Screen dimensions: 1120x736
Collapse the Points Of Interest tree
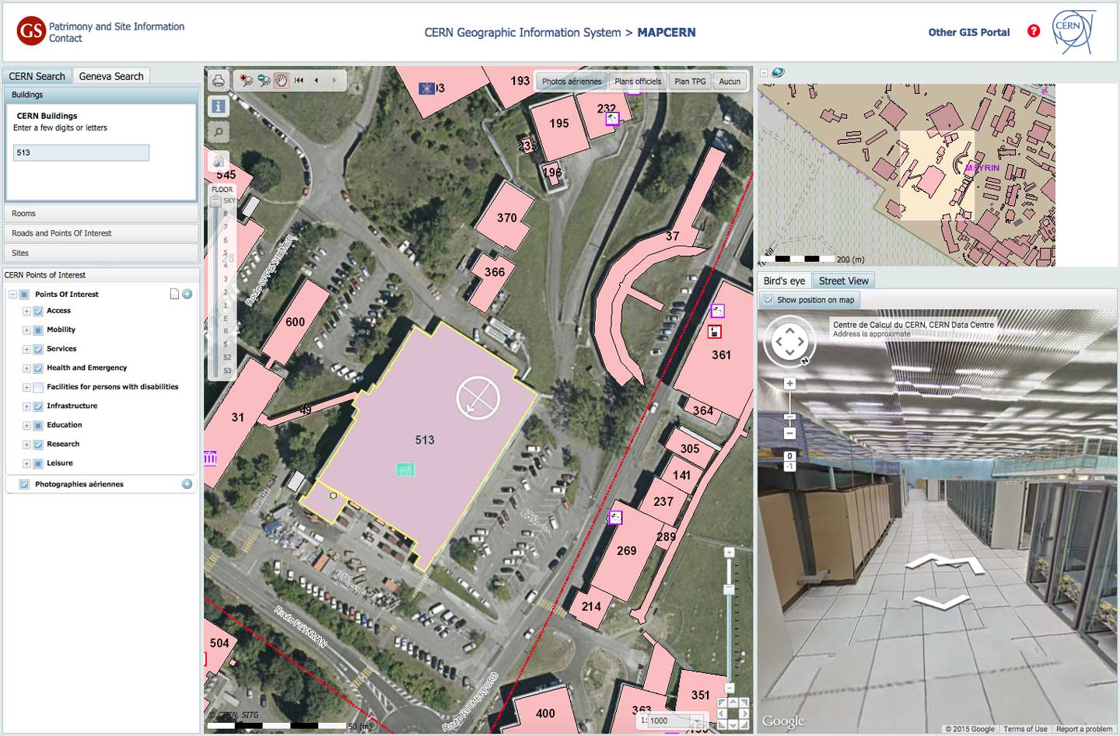pyautogui.click(x=12, y=294)
